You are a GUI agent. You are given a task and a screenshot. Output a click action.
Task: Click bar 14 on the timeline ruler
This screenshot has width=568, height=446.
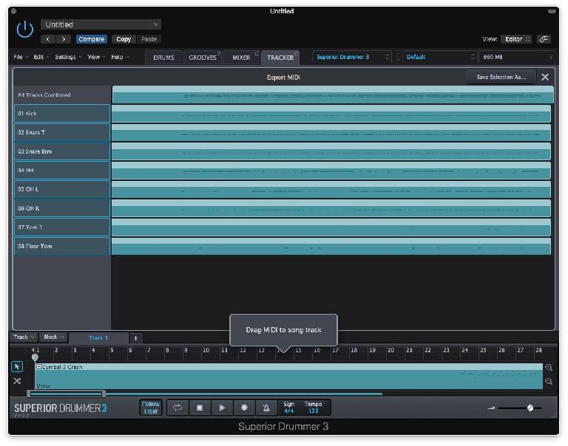pos(280,350)
